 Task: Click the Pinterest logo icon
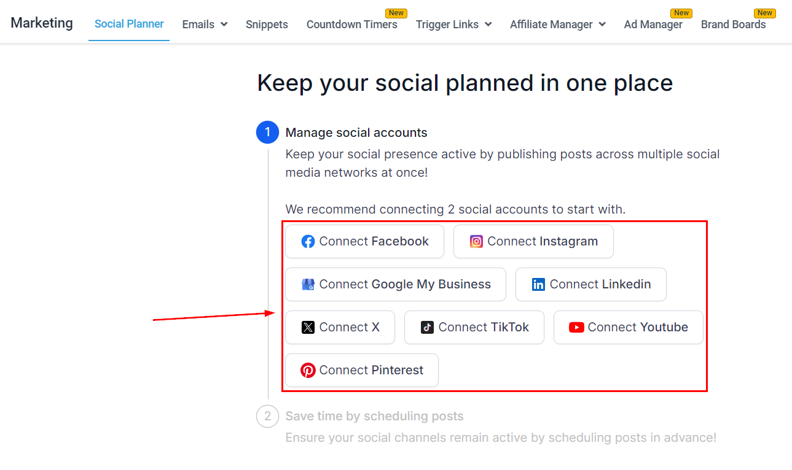(x=308, y=371)
